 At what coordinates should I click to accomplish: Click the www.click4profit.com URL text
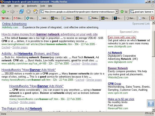[120, 47]
